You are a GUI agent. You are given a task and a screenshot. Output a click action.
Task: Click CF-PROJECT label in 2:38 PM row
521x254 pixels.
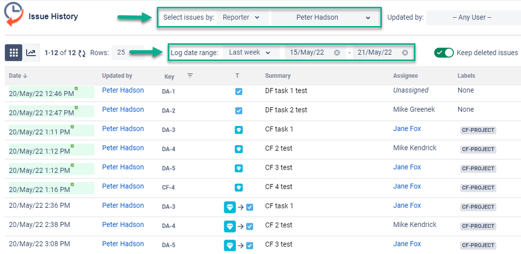coord(478,226)
